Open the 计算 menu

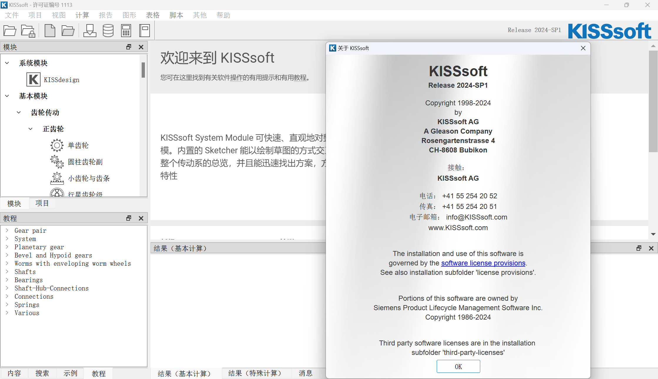[82, 15]
